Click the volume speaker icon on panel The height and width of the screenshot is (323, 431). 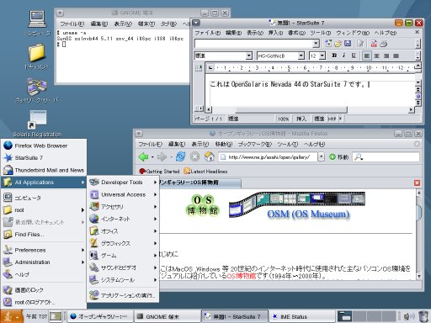pyautogui.click(x=409, y=316)
